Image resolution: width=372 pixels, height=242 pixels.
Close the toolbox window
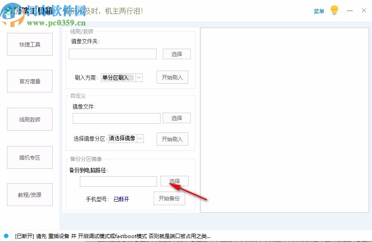point(364,11)
